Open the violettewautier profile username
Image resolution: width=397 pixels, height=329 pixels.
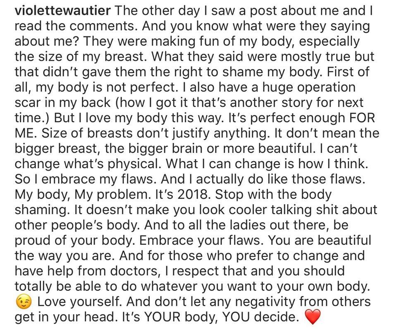[x=63, y=11]
